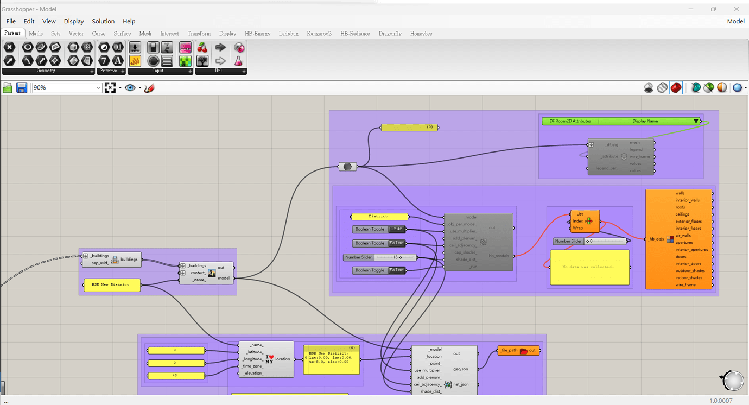Pick the Value List input icon
This screenshot has height=405, width=749.
(167, 61)
